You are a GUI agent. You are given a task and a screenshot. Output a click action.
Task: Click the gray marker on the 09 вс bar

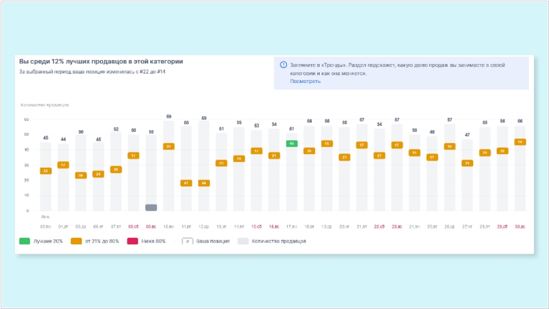(x=151, y=208)
